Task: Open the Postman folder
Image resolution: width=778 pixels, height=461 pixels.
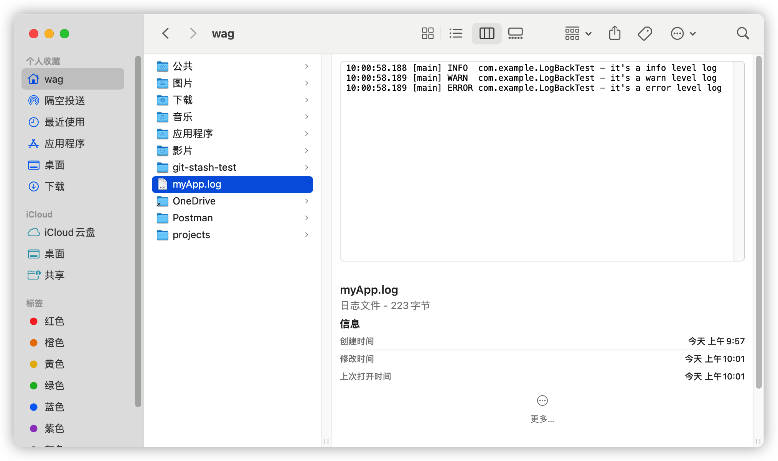Action: point(193,218)
